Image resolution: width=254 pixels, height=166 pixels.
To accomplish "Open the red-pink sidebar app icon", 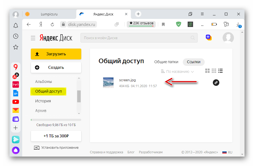I will (x=16, y=84).
